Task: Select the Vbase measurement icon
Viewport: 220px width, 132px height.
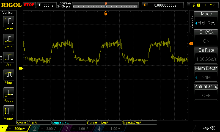Action: [9, 93]
